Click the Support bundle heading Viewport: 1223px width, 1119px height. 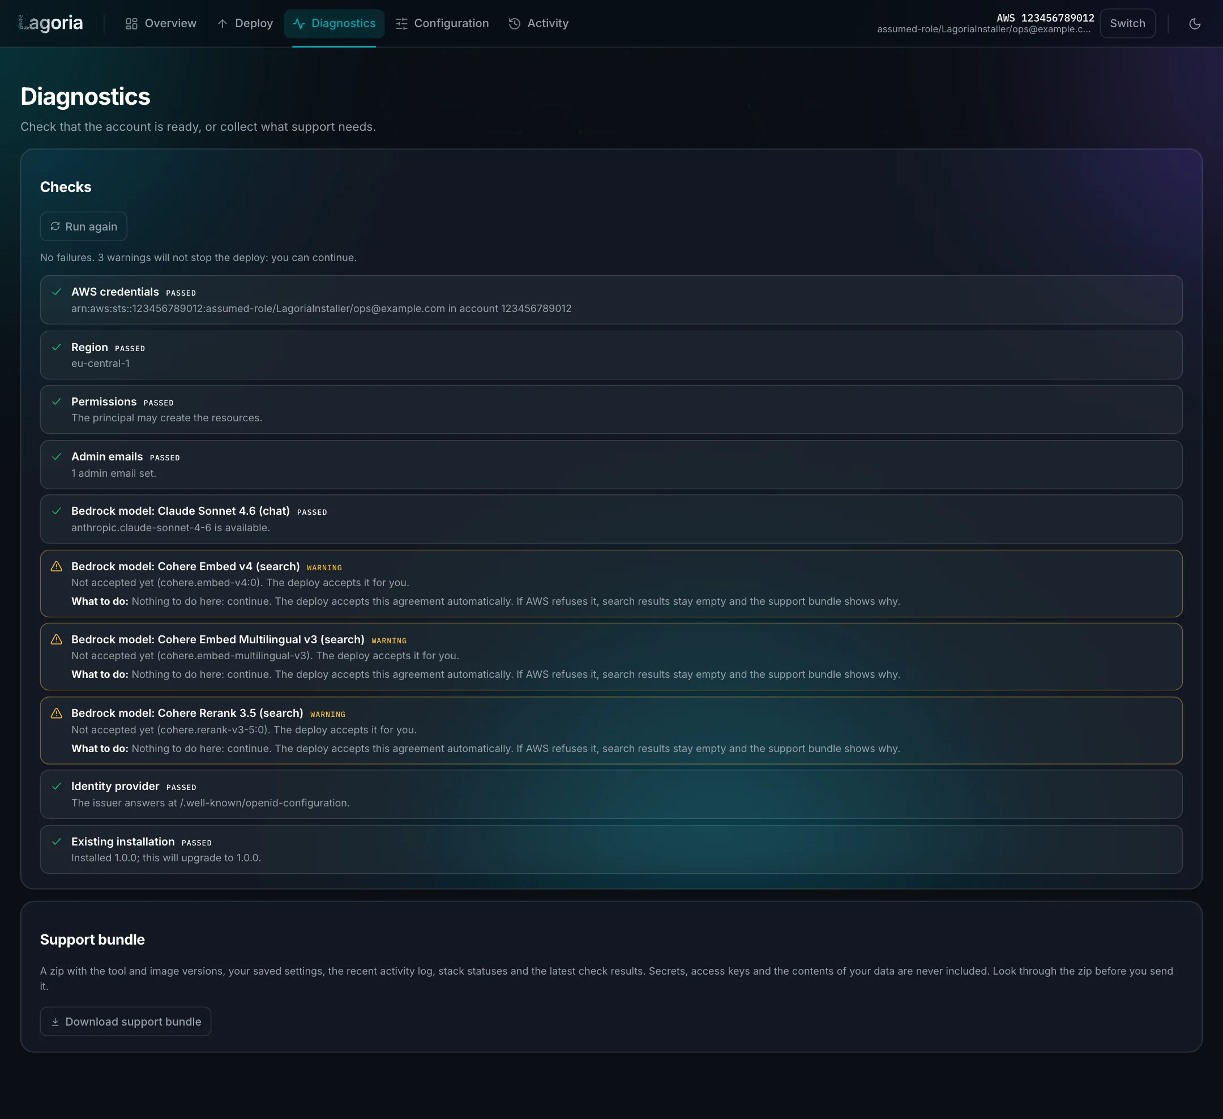point(92,939)
